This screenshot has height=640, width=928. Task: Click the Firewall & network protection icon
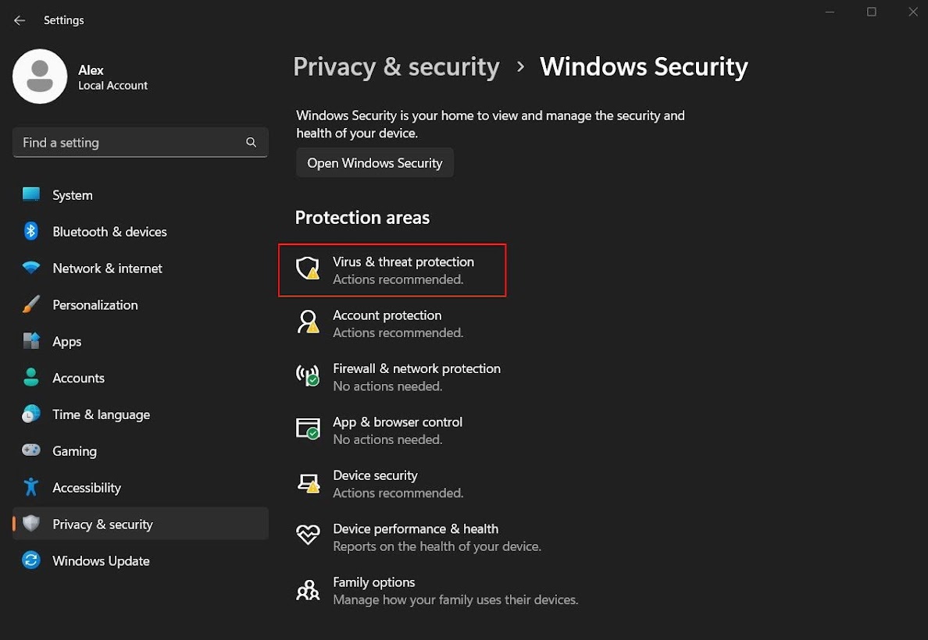pyautogui.click(x=308, y=375)
